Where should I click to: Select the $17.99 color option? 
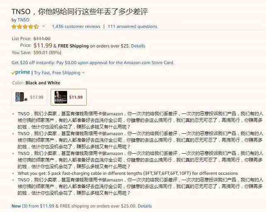[29, 97]
